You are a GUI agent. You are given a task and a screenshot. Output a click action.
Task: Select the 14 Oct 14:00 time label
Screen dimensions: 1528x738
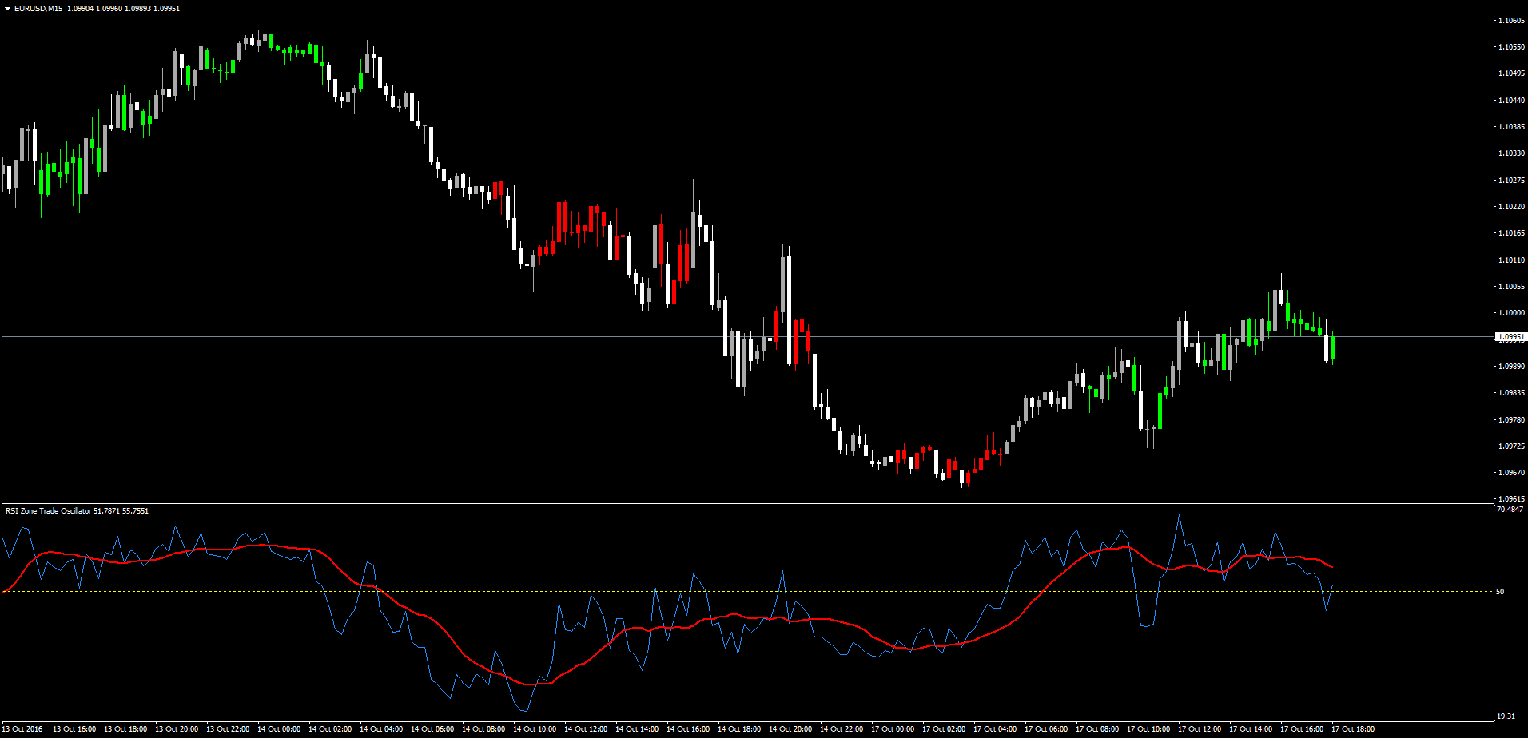tap(637, 728)
